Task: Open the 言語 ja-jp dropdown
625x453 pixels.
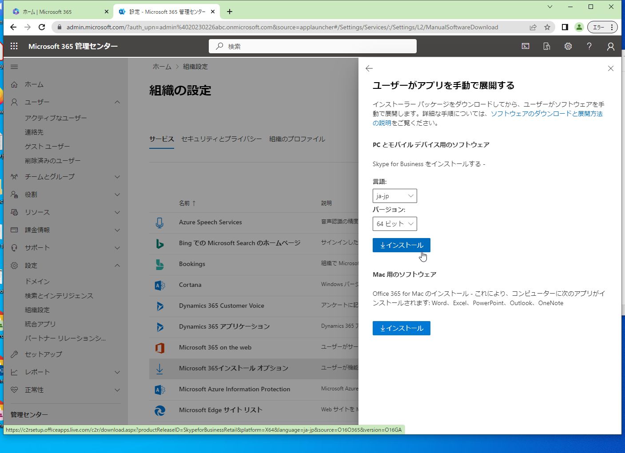Action: coord(394,196)
